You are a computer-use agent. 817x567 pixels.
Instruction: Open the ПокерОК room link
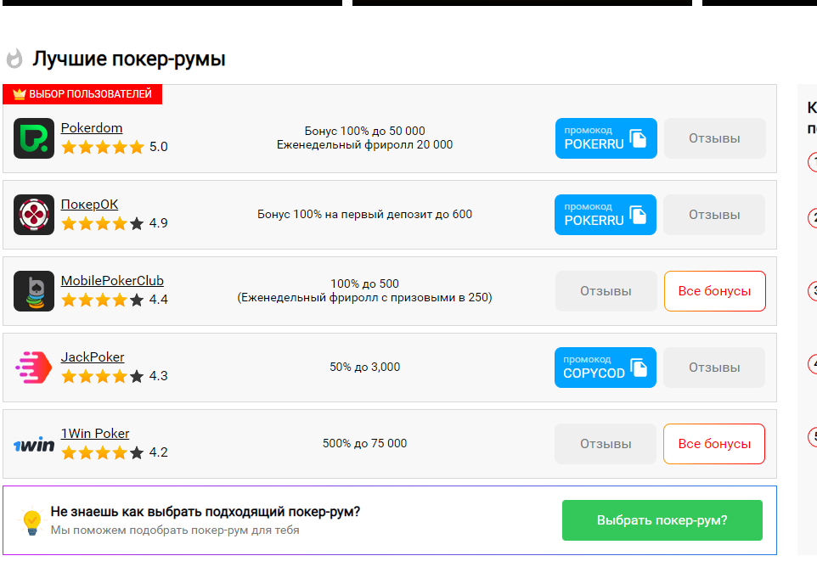coord(90,205)
